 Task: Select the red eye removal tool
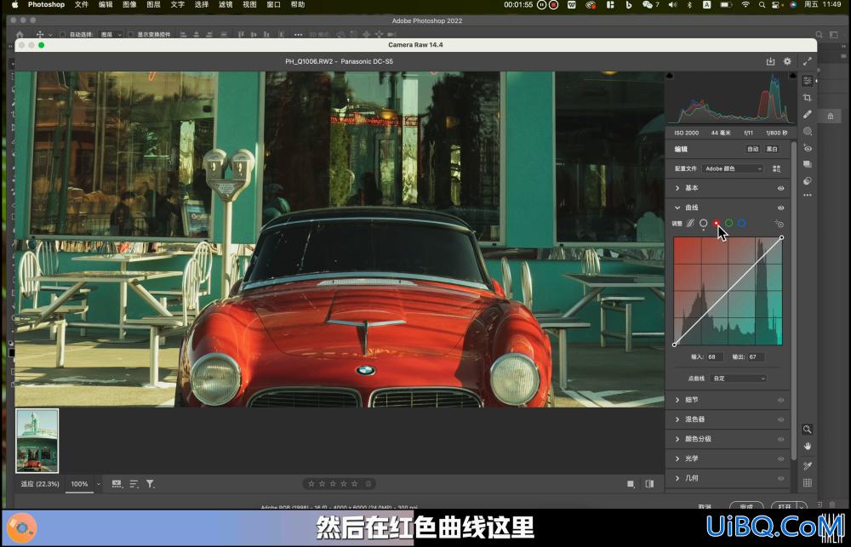click(808, 148)
